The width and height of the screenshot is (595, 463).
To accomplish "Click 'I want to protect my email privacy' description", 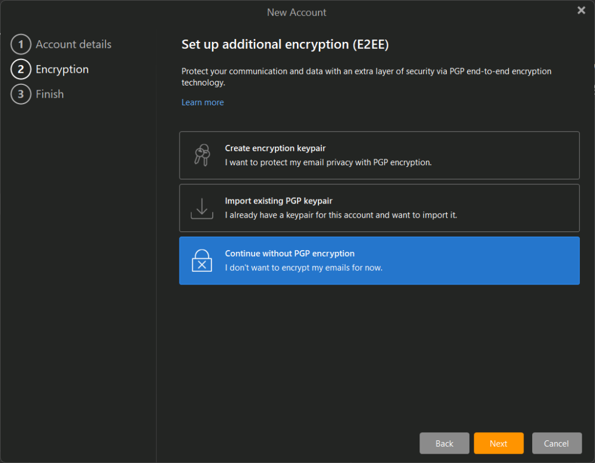I will (x=328, y=162).
